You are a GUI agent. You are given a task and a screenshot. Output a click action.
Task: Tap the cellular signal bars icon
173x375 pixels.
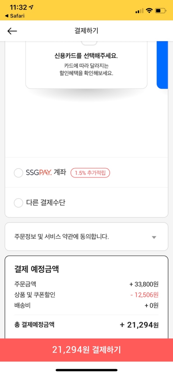(x=139, y=11)
